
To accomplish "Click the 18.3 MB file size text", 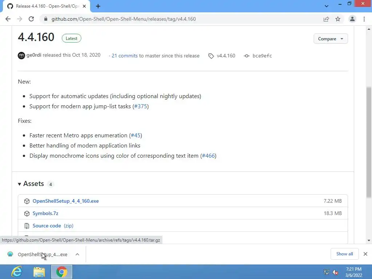I will 333,213.
